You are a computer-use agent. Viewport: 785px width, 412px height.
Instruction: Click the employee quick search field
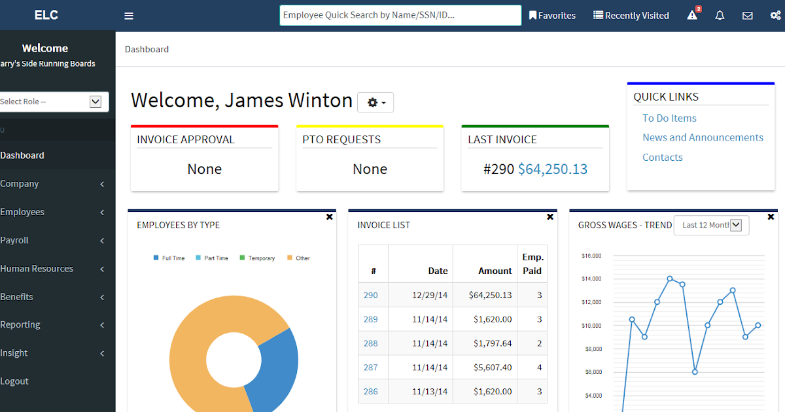pos(400,15)
